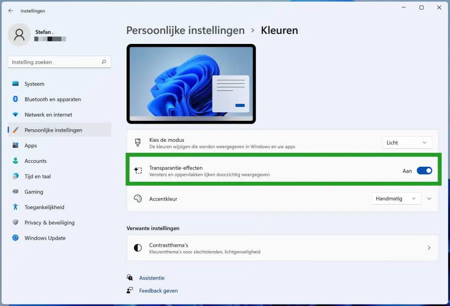Open Windows Update settings

pos(59,238)
